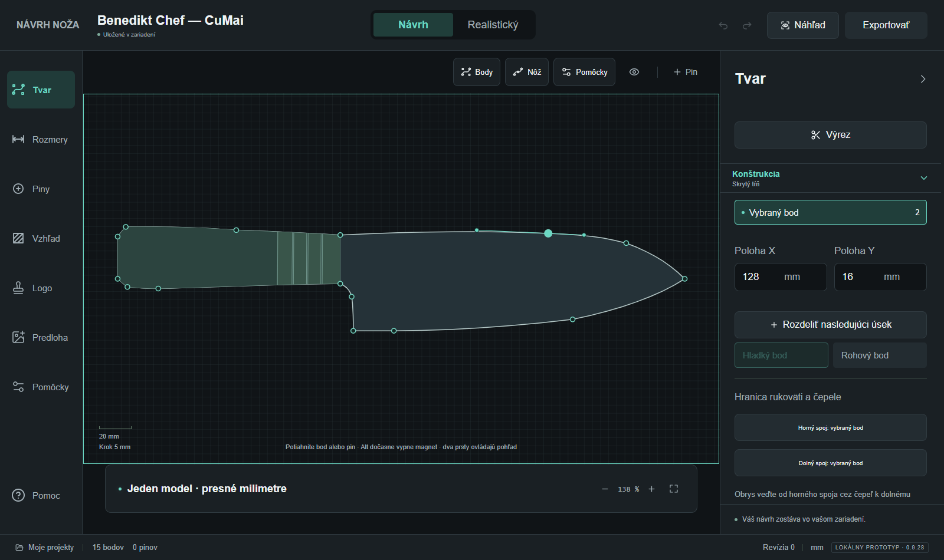This screenshot has width=944, height=560.
Task: Toggle the Nôž knife overlay
Action: [x=527, y=72]
